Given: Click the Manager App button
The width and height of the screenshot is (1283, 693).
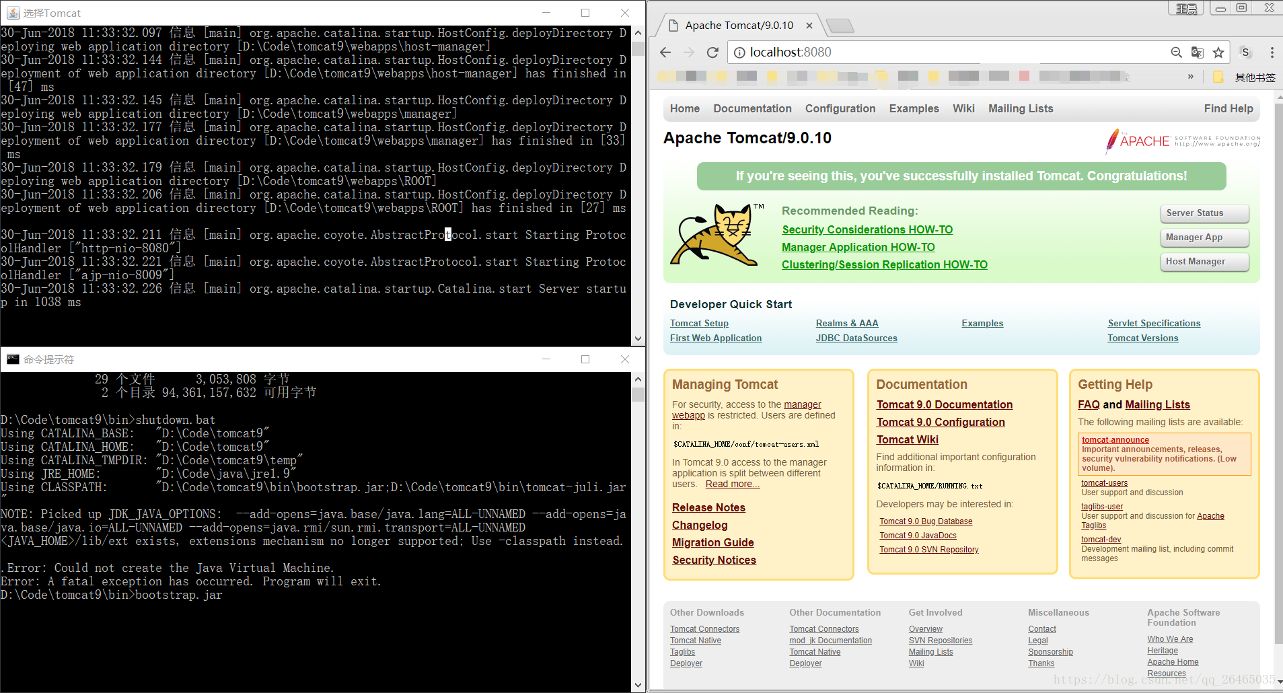Looking at the screenshot, I should (1204, 238).
